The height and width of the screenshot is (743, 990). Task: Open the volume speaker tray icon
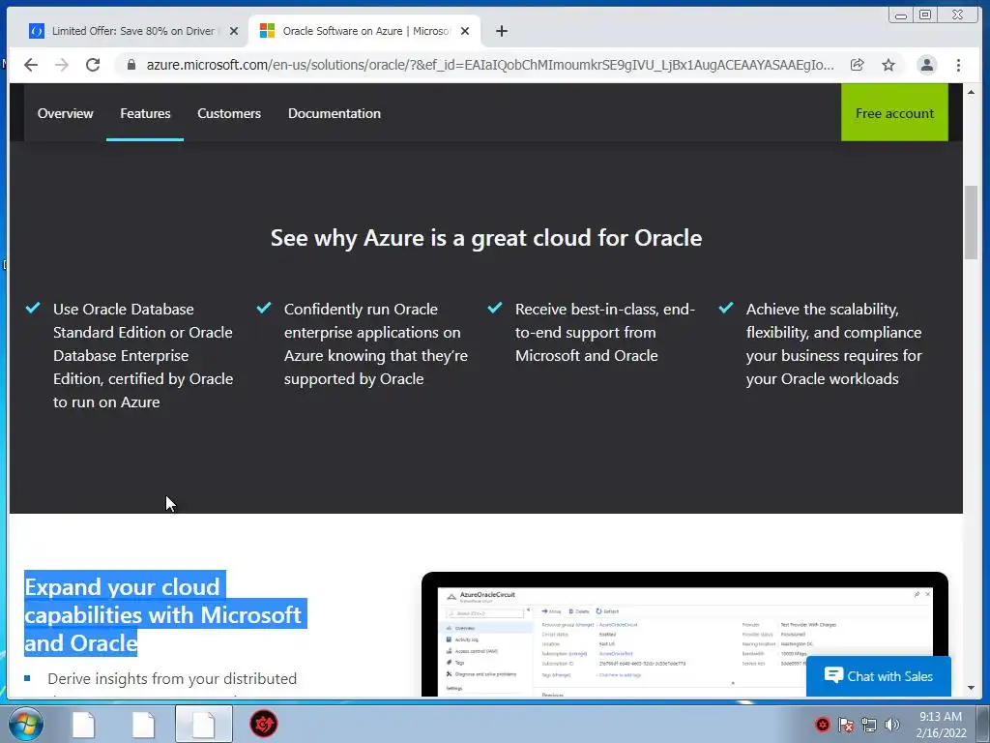point(892,725)
